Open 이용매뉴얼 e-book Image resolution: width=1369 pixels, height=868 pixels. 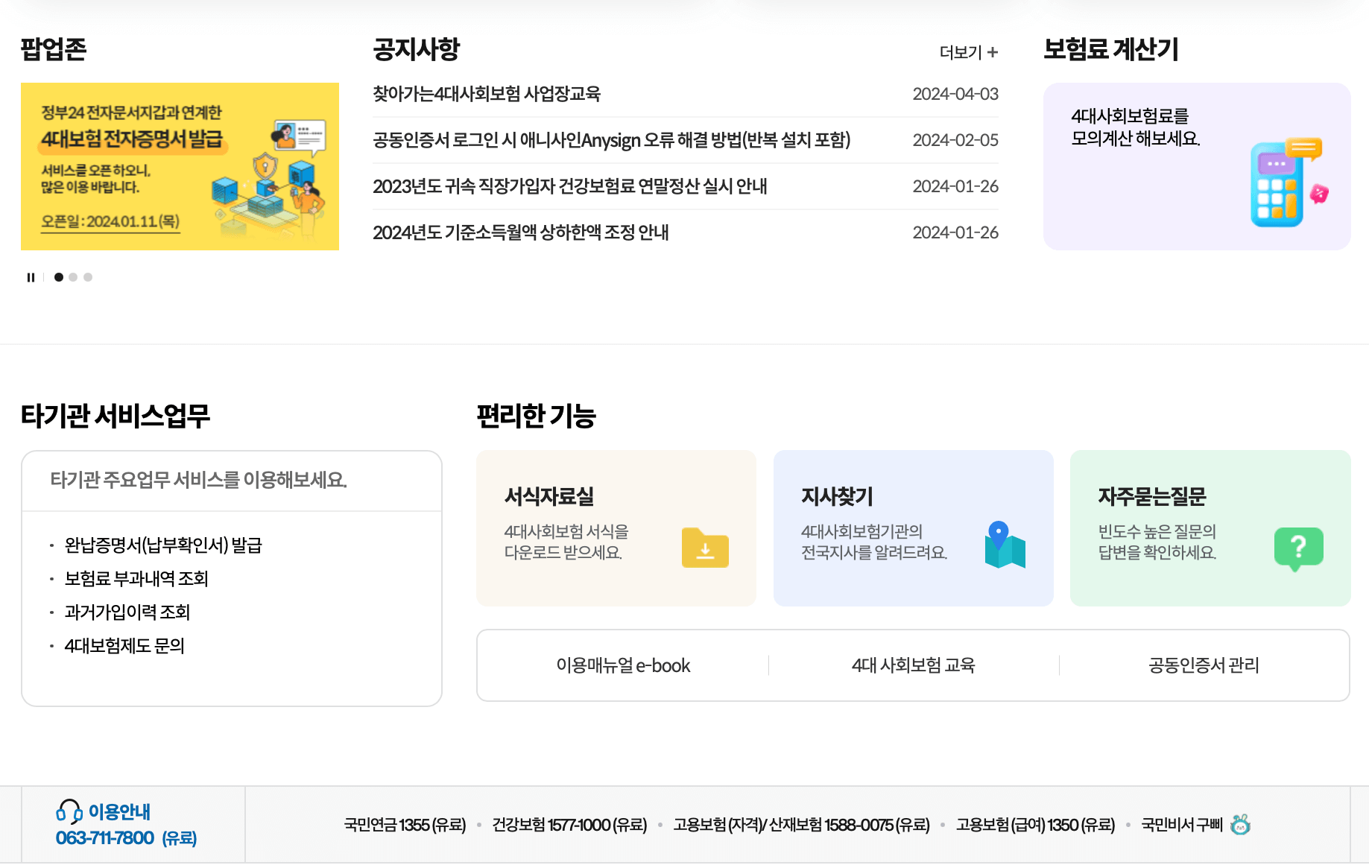pos(623,665)
